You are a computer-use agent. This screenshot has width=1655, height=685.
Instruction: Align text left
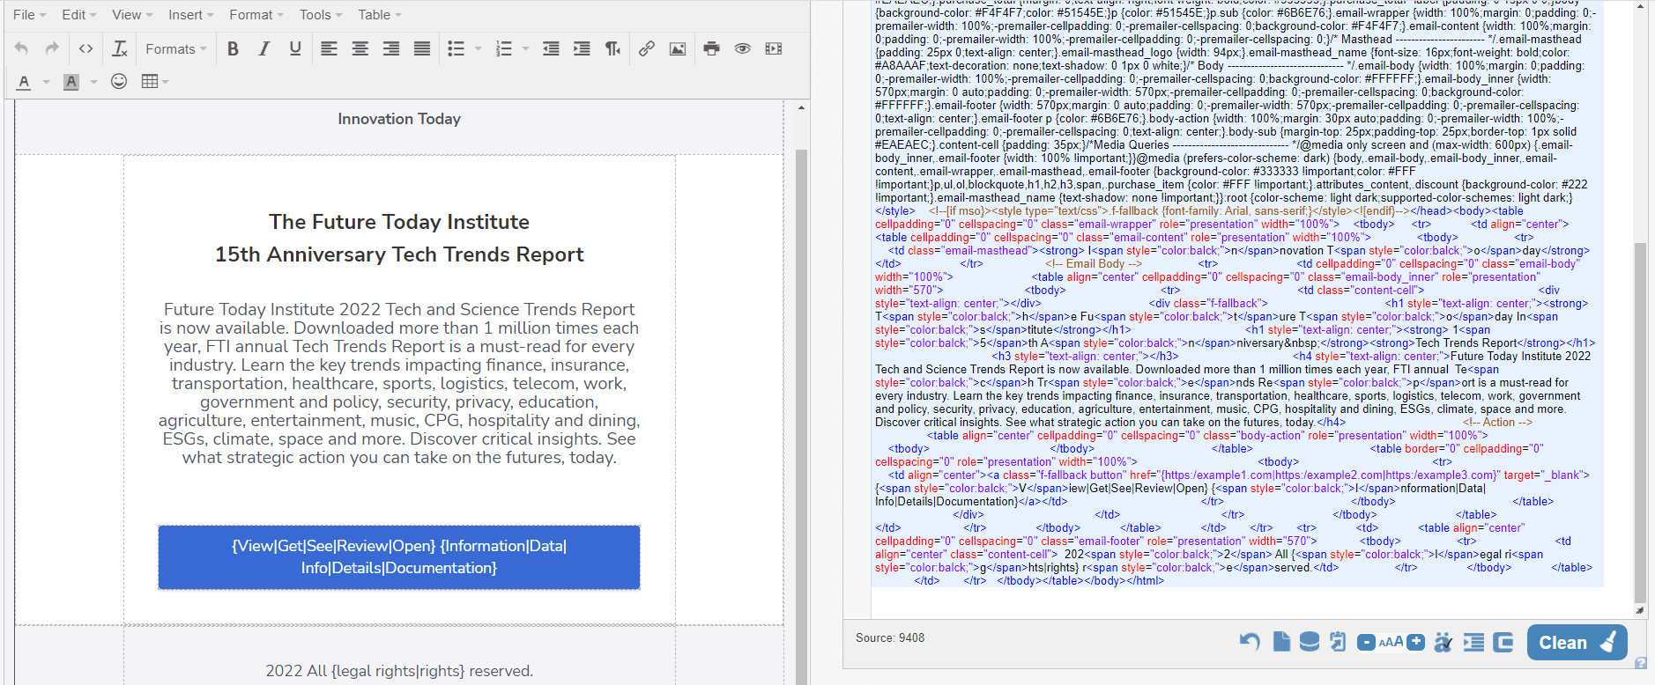(x=329, y=48)
